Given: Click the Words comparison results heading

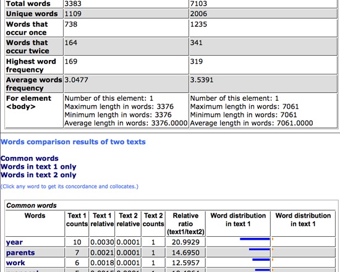Looking at the screenshot, I should (73, 142).
